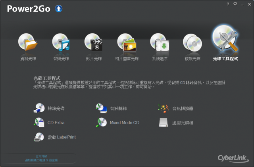This screenshot has height=167, width=254.
Task: Open the 資料光碟 data disc icon
Action: point(28,42)
